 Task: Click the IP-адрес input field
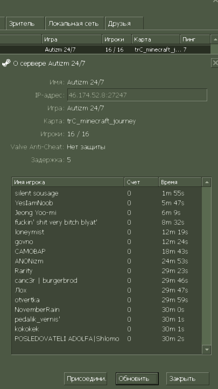[137, 95]
